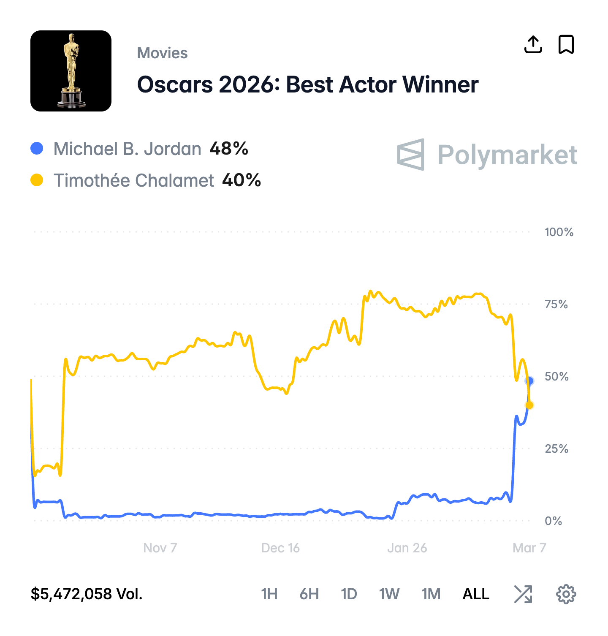Switch chart to 1W range
Screen dimensions: 608x636
(x=389, y=594)
